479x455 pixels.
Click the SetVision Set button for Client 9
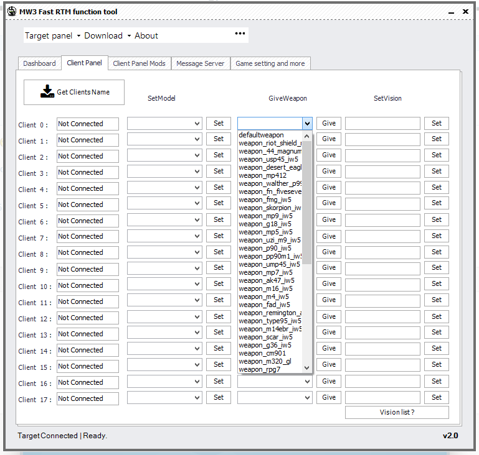coord(437,267)
